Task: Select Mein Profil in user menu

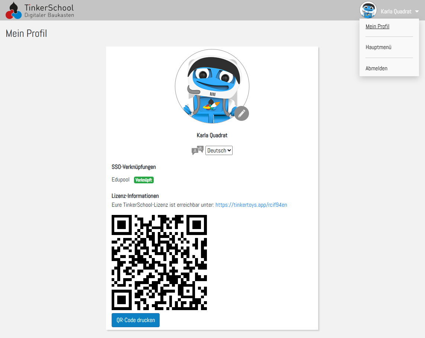Action: 377,26
